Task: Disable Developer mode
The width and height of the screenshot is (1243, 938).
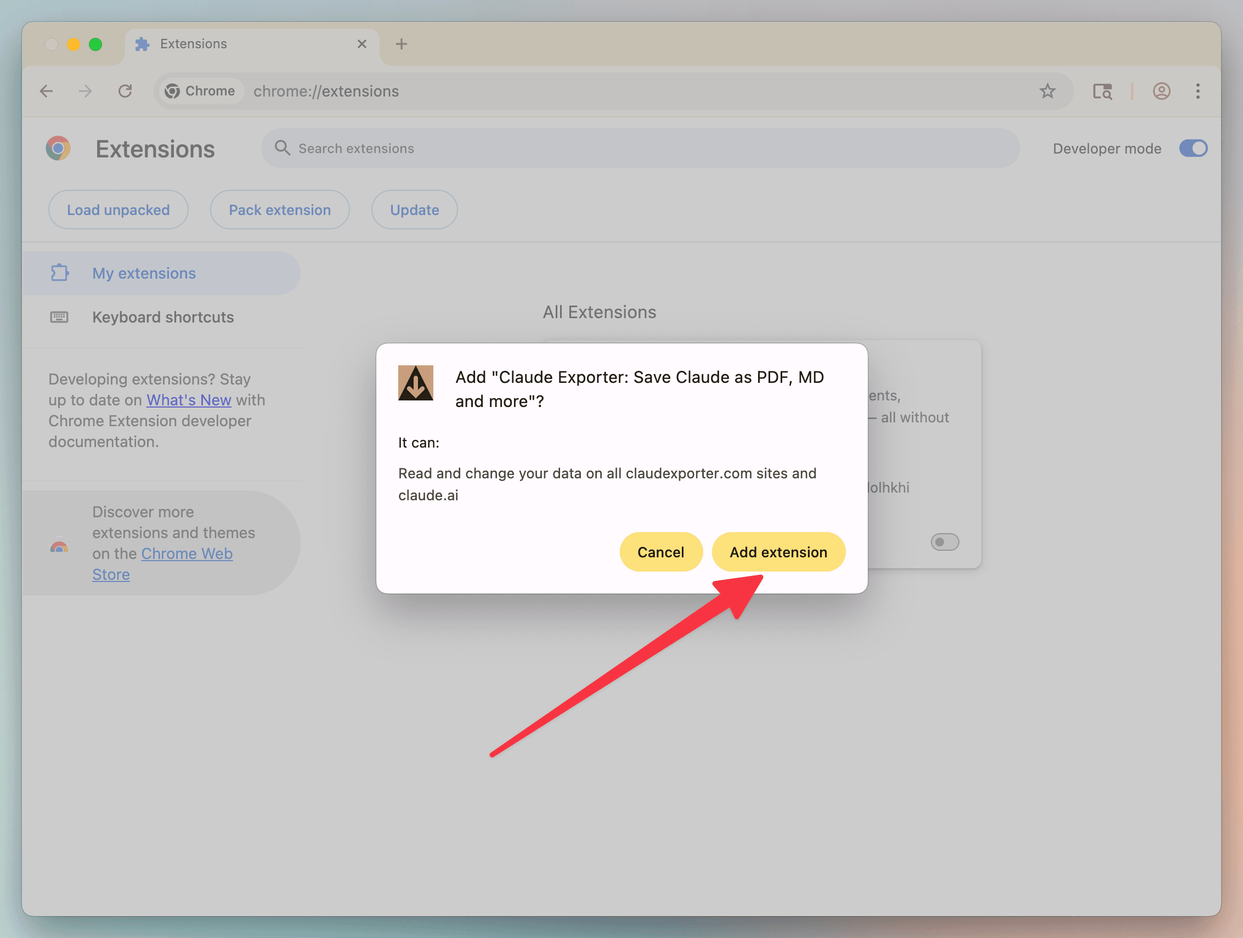Action: click(1193, 148)
